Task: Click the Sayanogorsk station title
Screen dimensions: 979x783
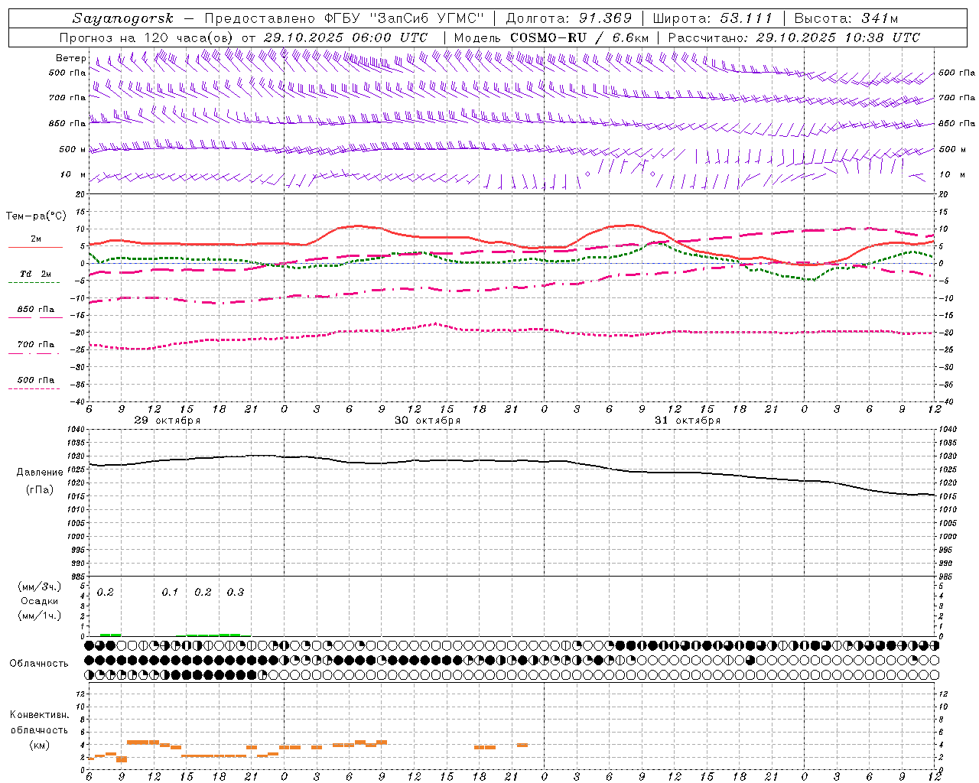Action: (123, 18)
